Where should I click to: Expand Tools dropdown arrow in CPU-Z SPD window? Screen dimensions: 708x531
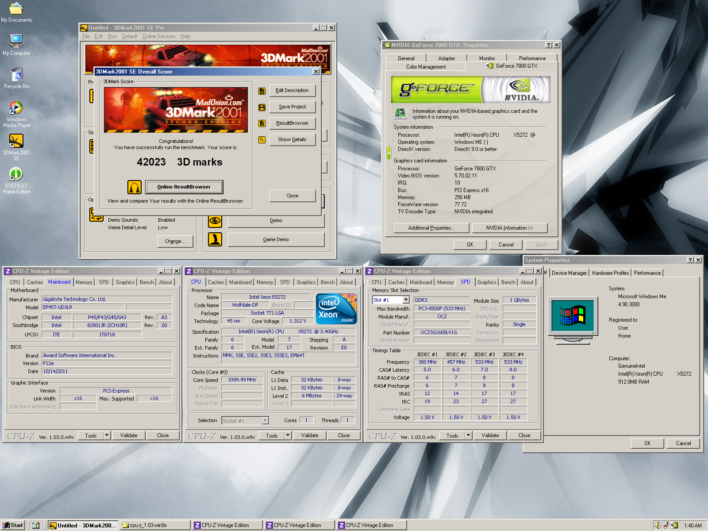coord(468,435)
